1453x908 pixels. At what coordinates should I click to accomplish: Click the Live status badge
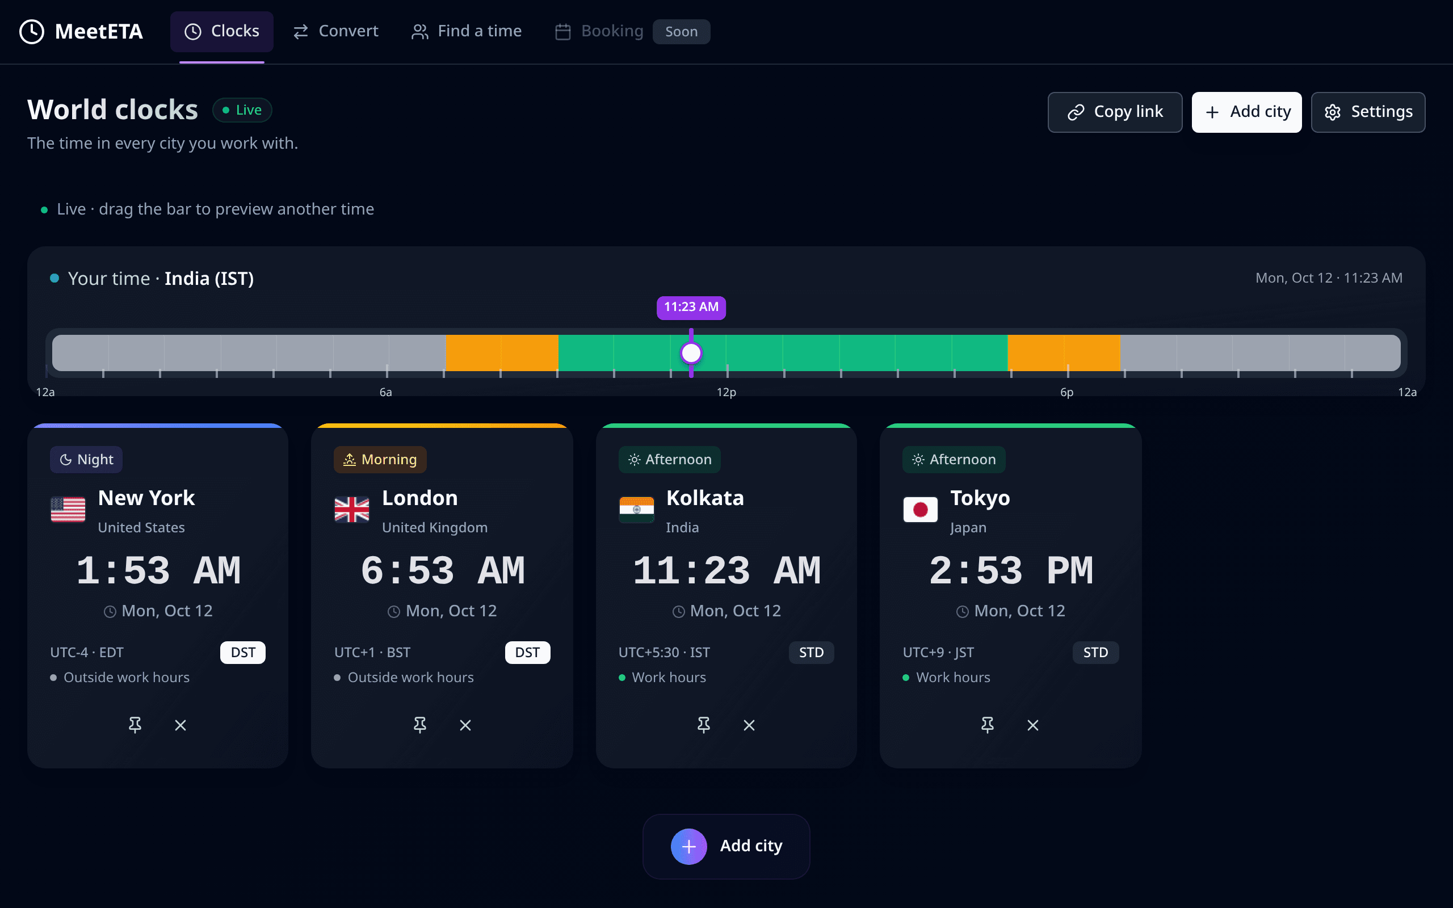coord(242,111)
